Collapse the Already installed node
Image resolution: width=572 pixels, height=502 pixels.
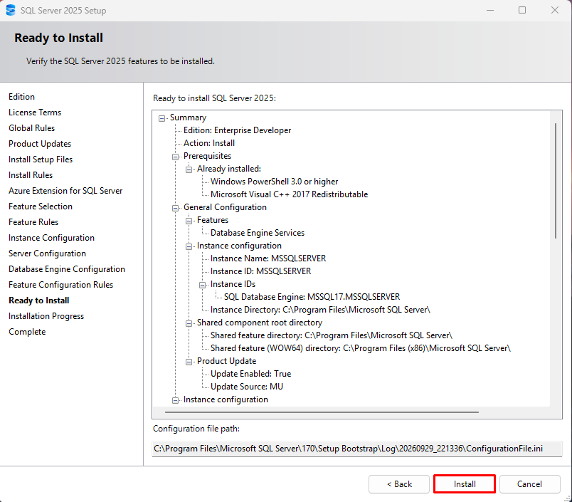tap(189, 169)
